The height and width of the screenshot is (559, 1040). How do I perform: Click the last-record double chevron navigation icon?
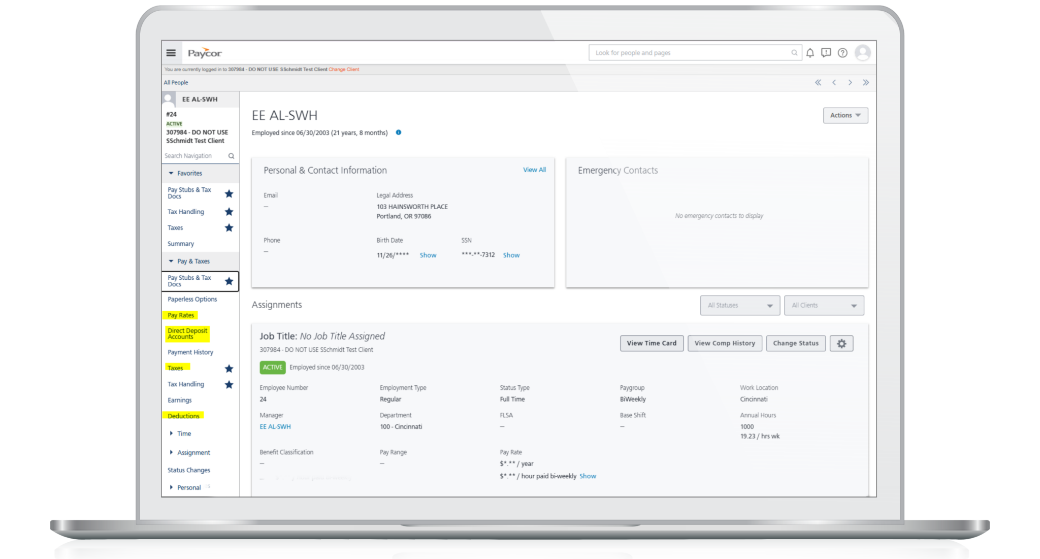pyautogui.click(x=866, y=82)
